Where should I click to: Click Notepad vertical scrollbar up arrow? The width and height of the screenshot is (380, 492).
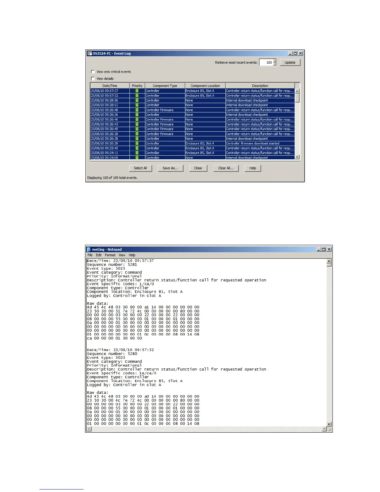click(x=329, y=261)
